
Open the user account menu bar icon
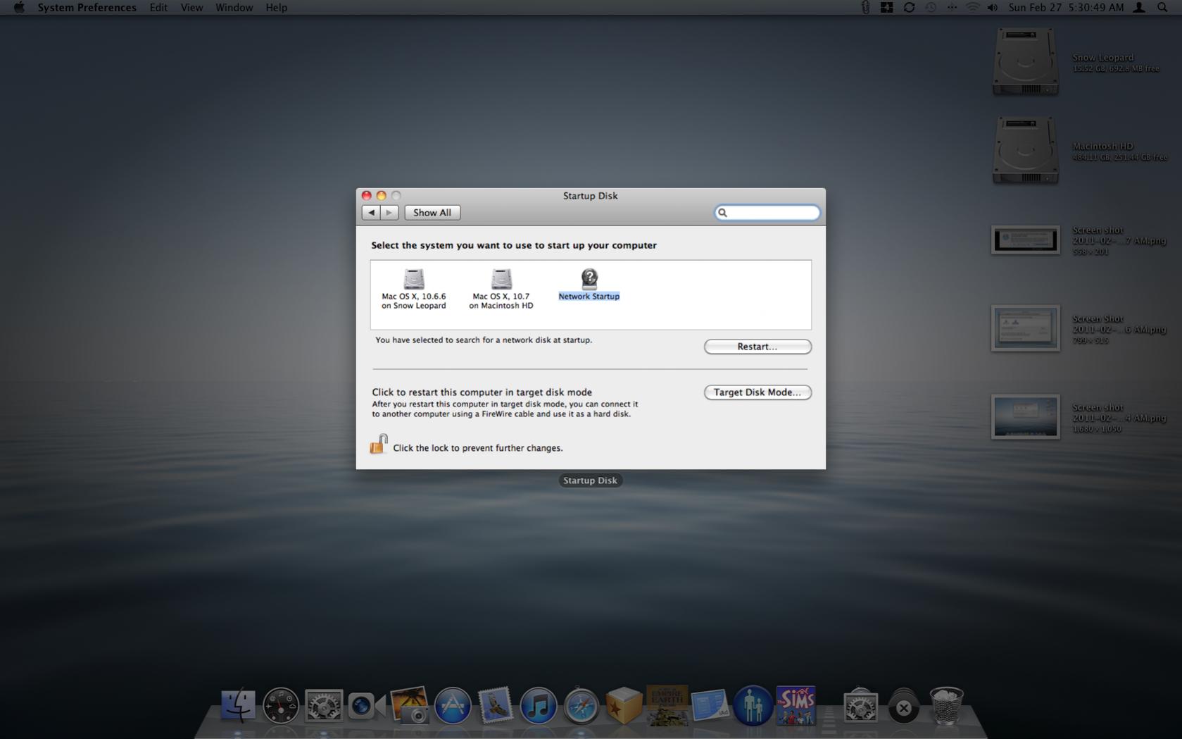[1139, 7]
